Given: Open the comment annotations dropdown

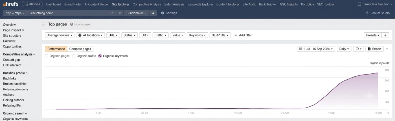Looking at the screenshot, I should tap(358, 49).
